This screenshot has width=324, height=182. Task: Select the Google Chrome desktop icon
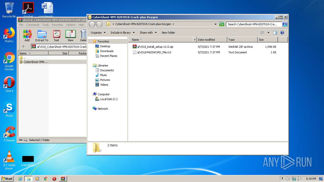(9, 61)
